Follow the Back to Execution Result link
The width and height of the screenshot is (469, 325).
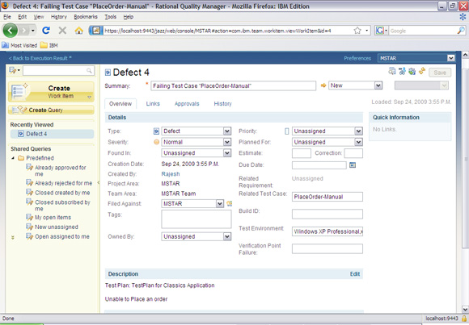click(40, 58)
